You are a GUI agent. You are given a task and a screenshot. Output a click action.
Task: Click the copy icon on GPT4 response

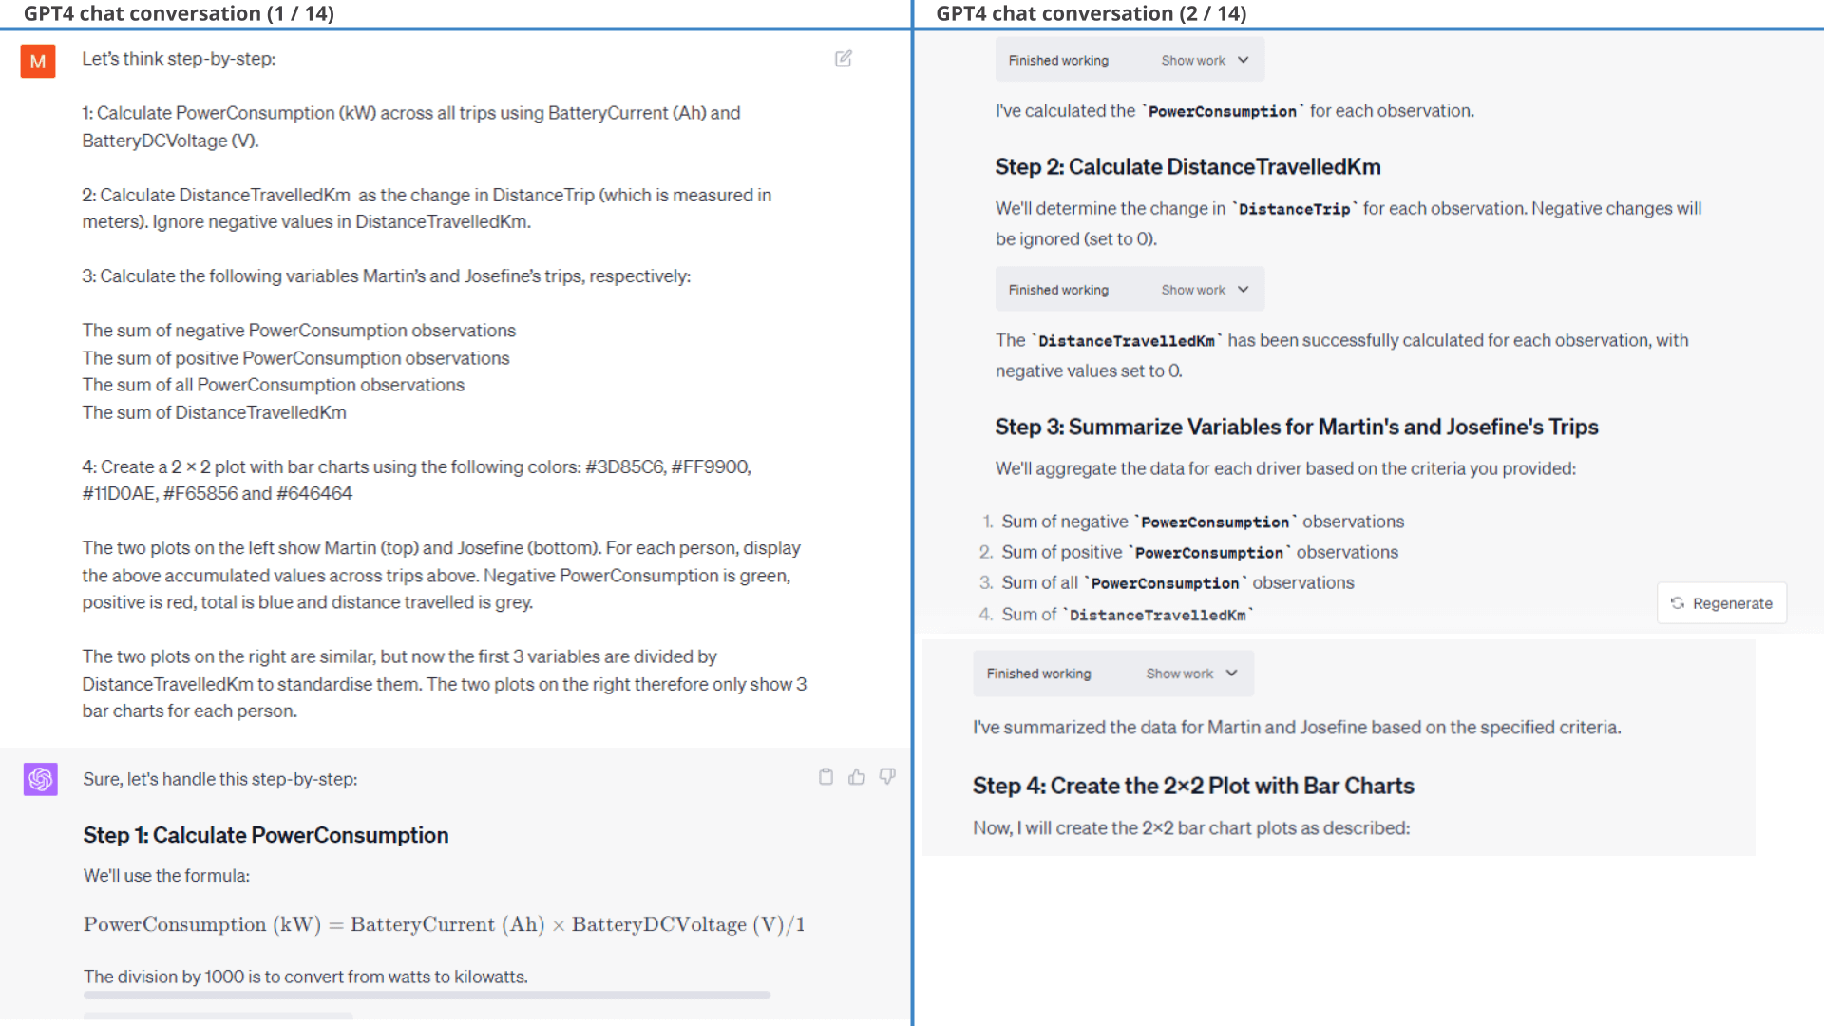[826, 777]
